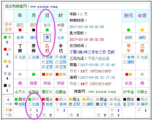The width and height of the screenshot is (152, 120).
Task: Click the red 火 legend swatch
Action: pos(5,49)
